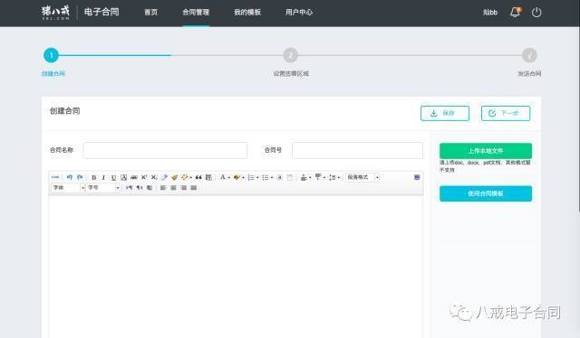Expand the background color dropdown arrow
Viewport: 580px width, 338px height.
[243, 178]
